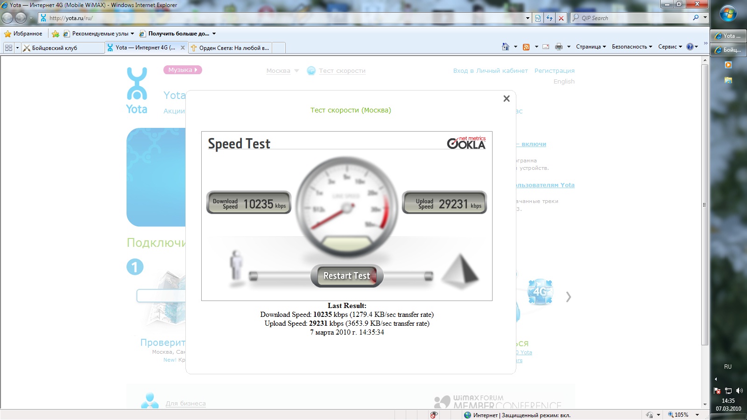Click the Help question mark icon
Image resolution: width=747 pixels, height=420 pixels.
[x=690, y=47]
